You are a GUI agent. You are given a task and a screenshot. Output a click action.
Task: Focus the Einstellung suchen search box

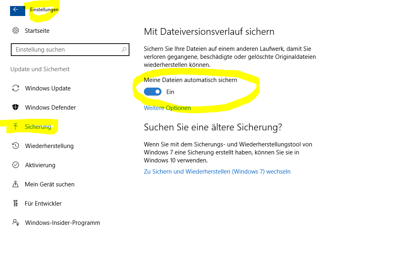coord(70,50)
